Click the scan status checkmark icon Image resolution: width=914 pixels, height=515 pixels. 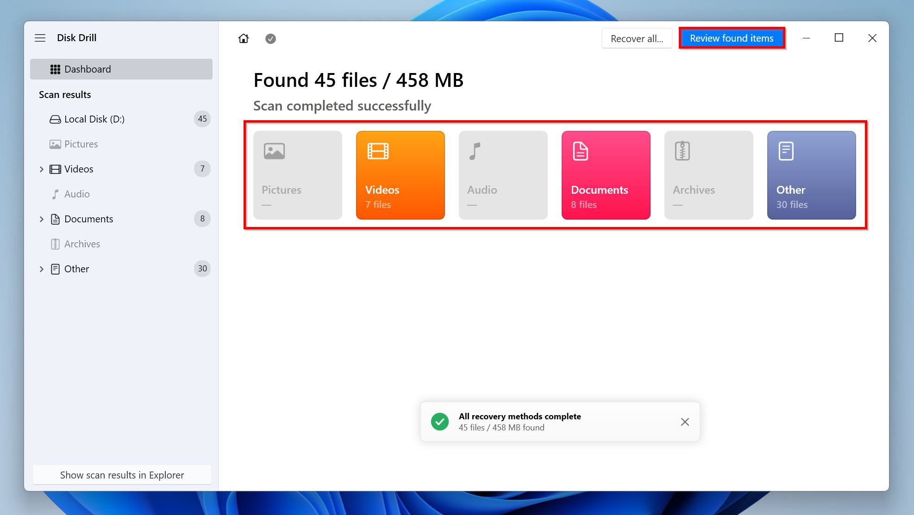(270, 39)
